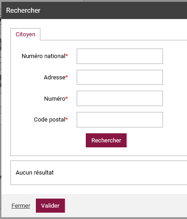
Task: Click the Numéro national field label
Action: pos(44,56)
